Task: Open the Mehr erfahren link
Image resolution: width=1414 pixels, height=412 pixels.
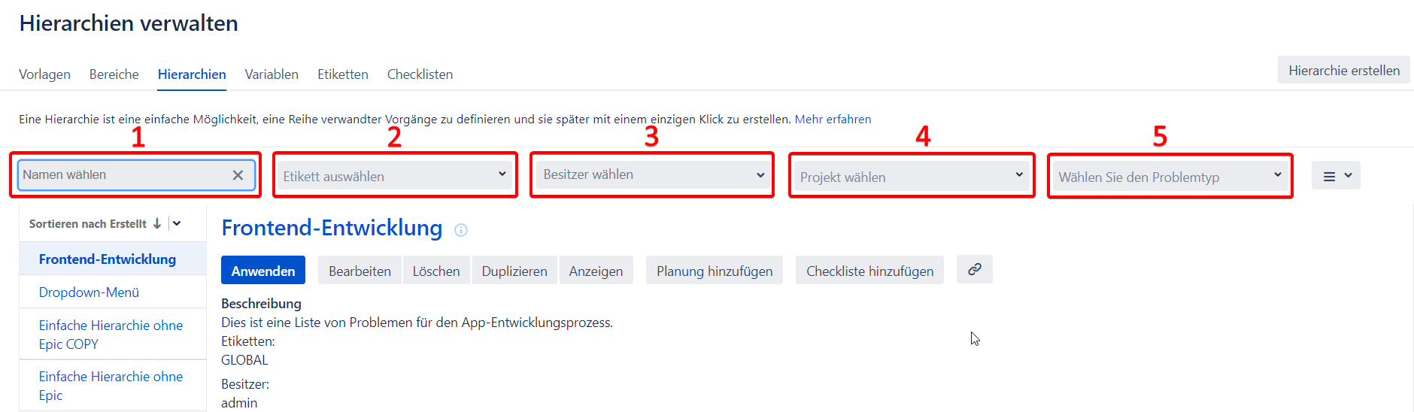Action: 833,119
